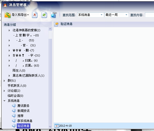Select 陌生人(0) in message groups
The height and width of the screenshot is (131, 154).
pos(19,71)
